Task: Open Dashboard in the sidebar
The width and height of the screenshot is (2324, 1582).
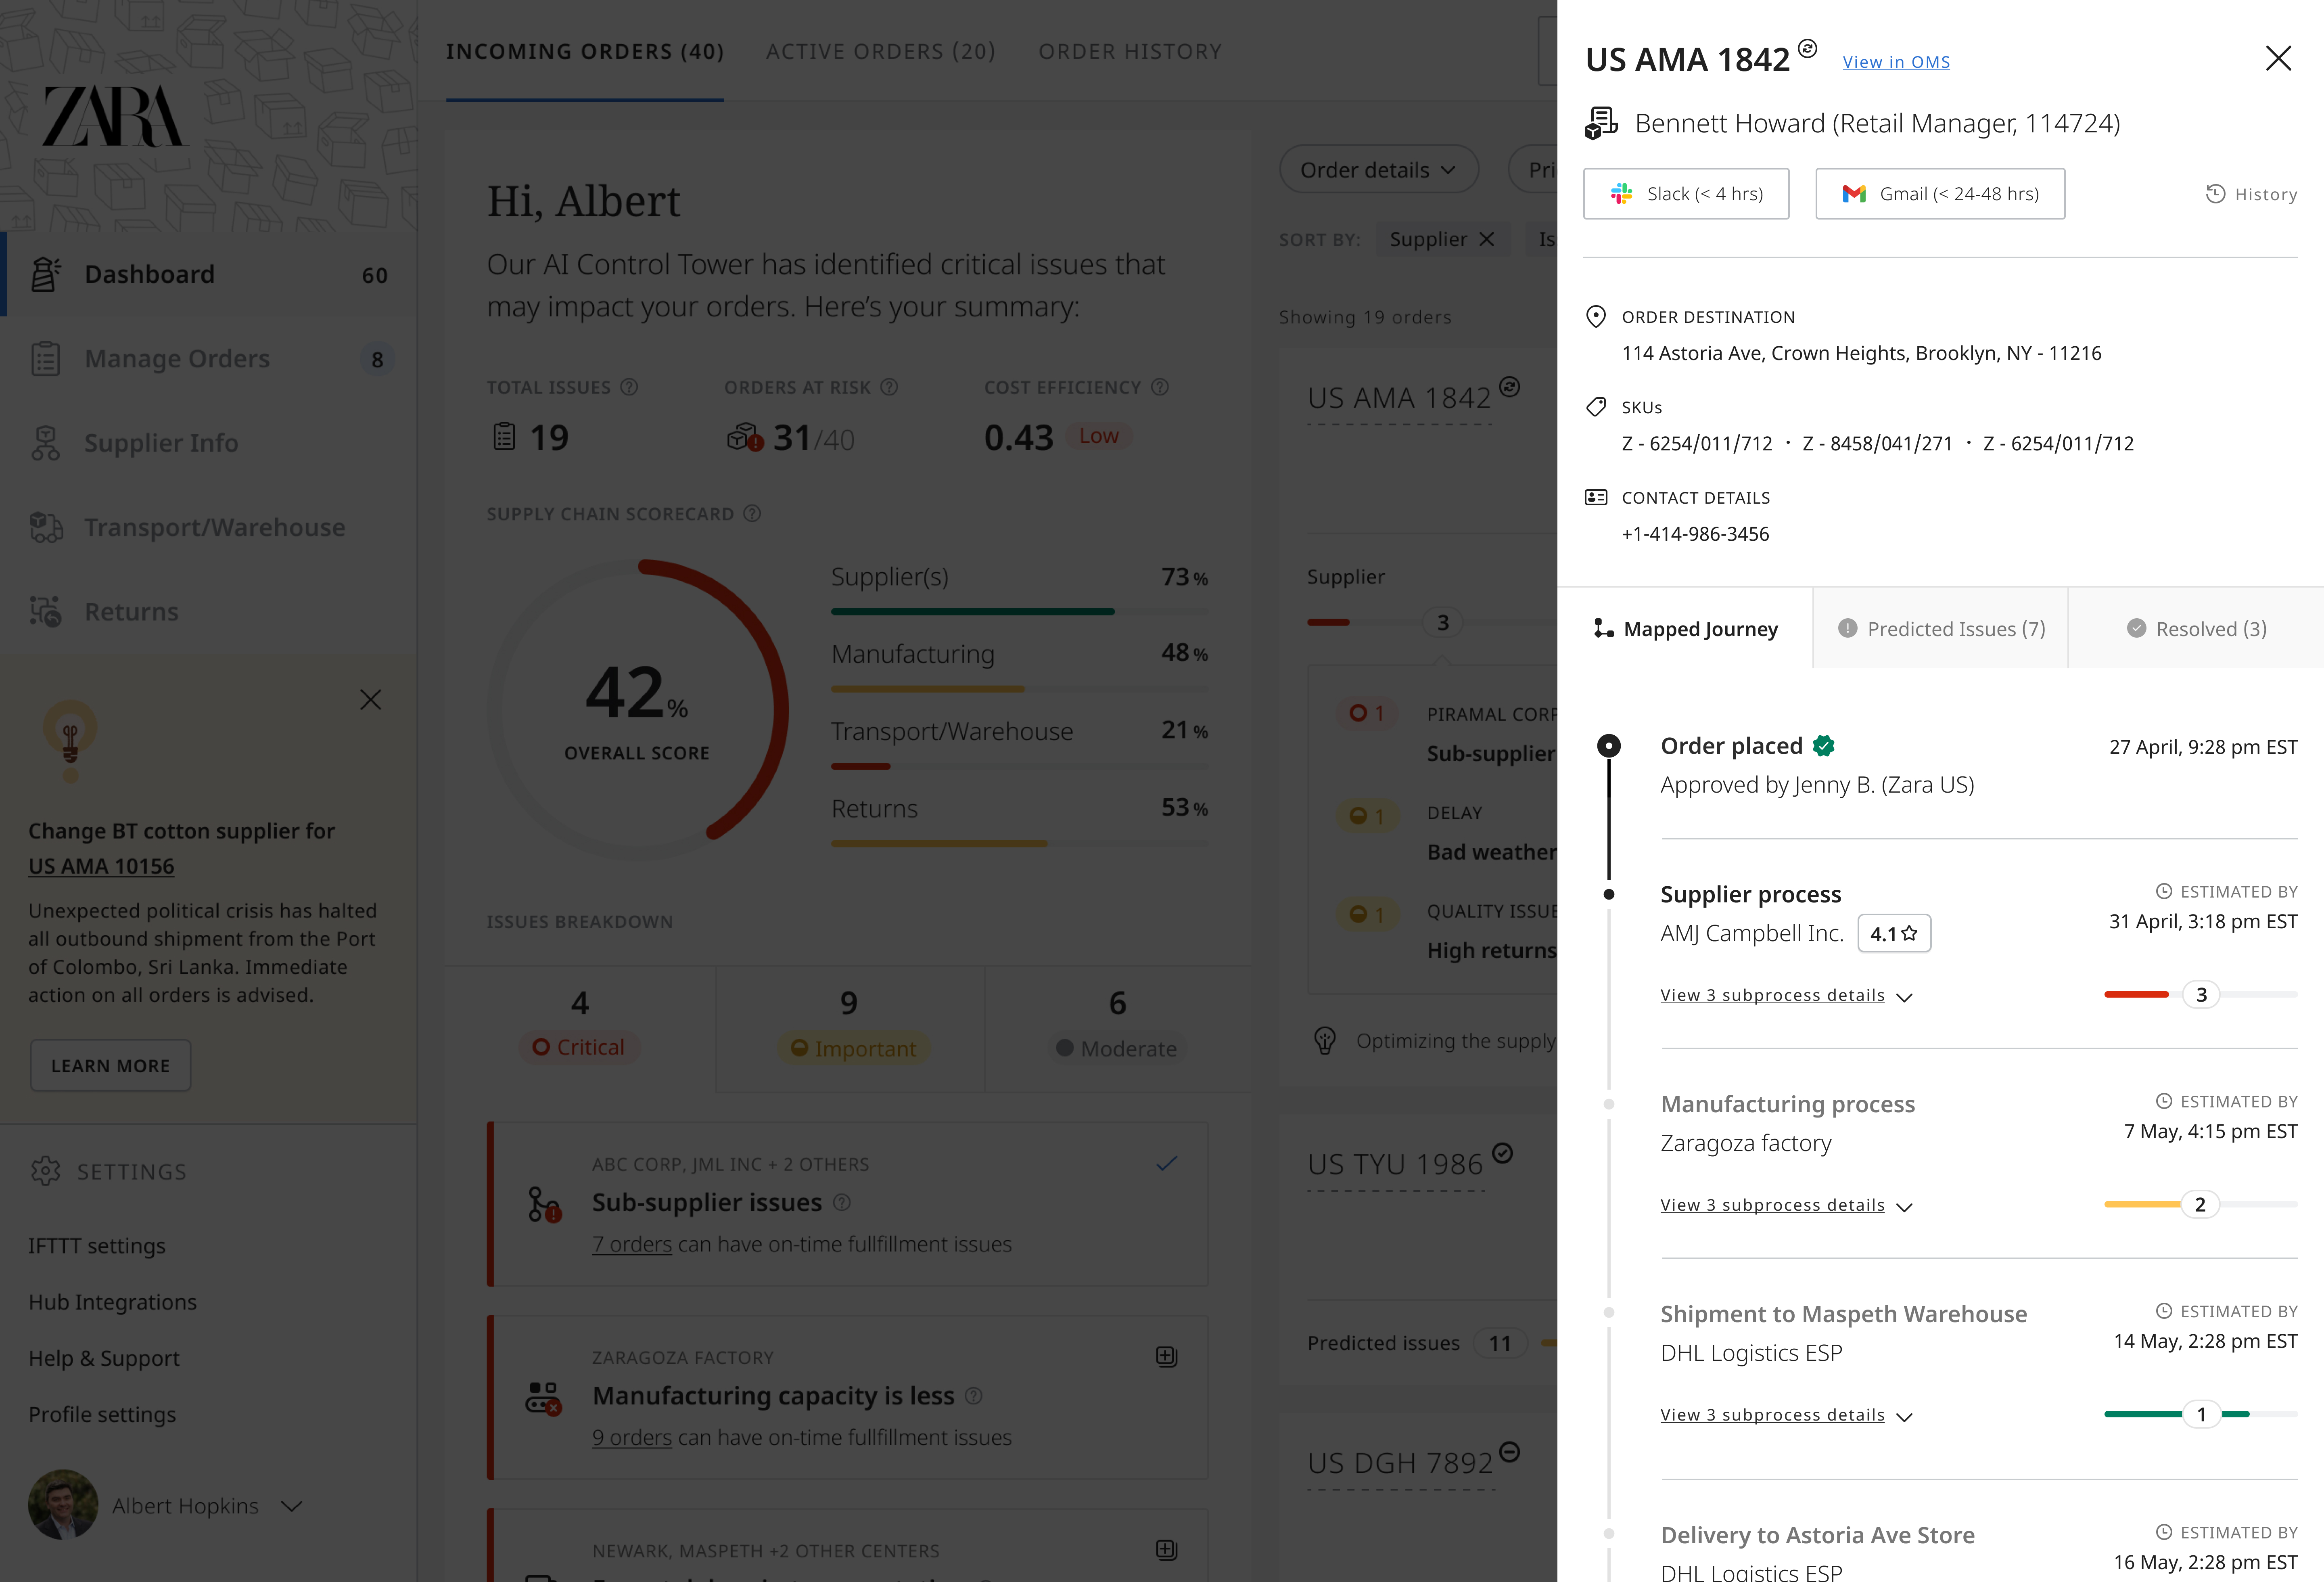Action: 208,274
